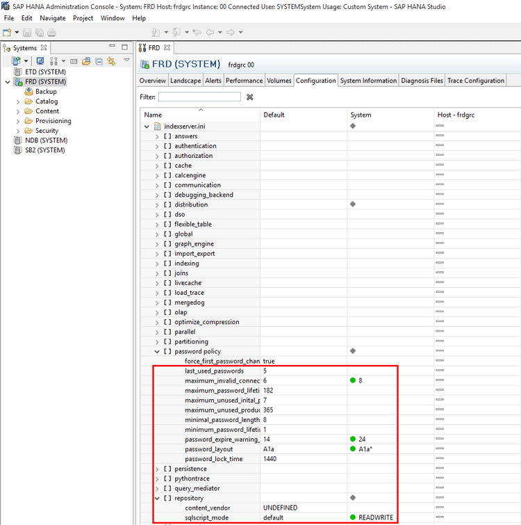Click the system value 24 for password_expire_warning
521x525 pixels.
[x=362, y=439]
